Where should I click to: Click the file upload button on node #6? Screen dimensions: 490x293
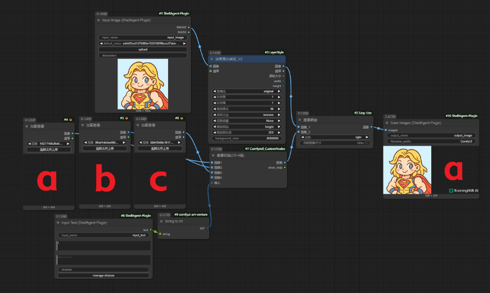point(160,149)
